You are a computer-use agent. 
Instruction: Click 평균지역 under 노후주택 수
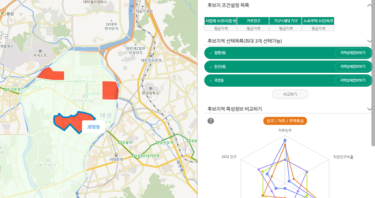tap(318, 28)
